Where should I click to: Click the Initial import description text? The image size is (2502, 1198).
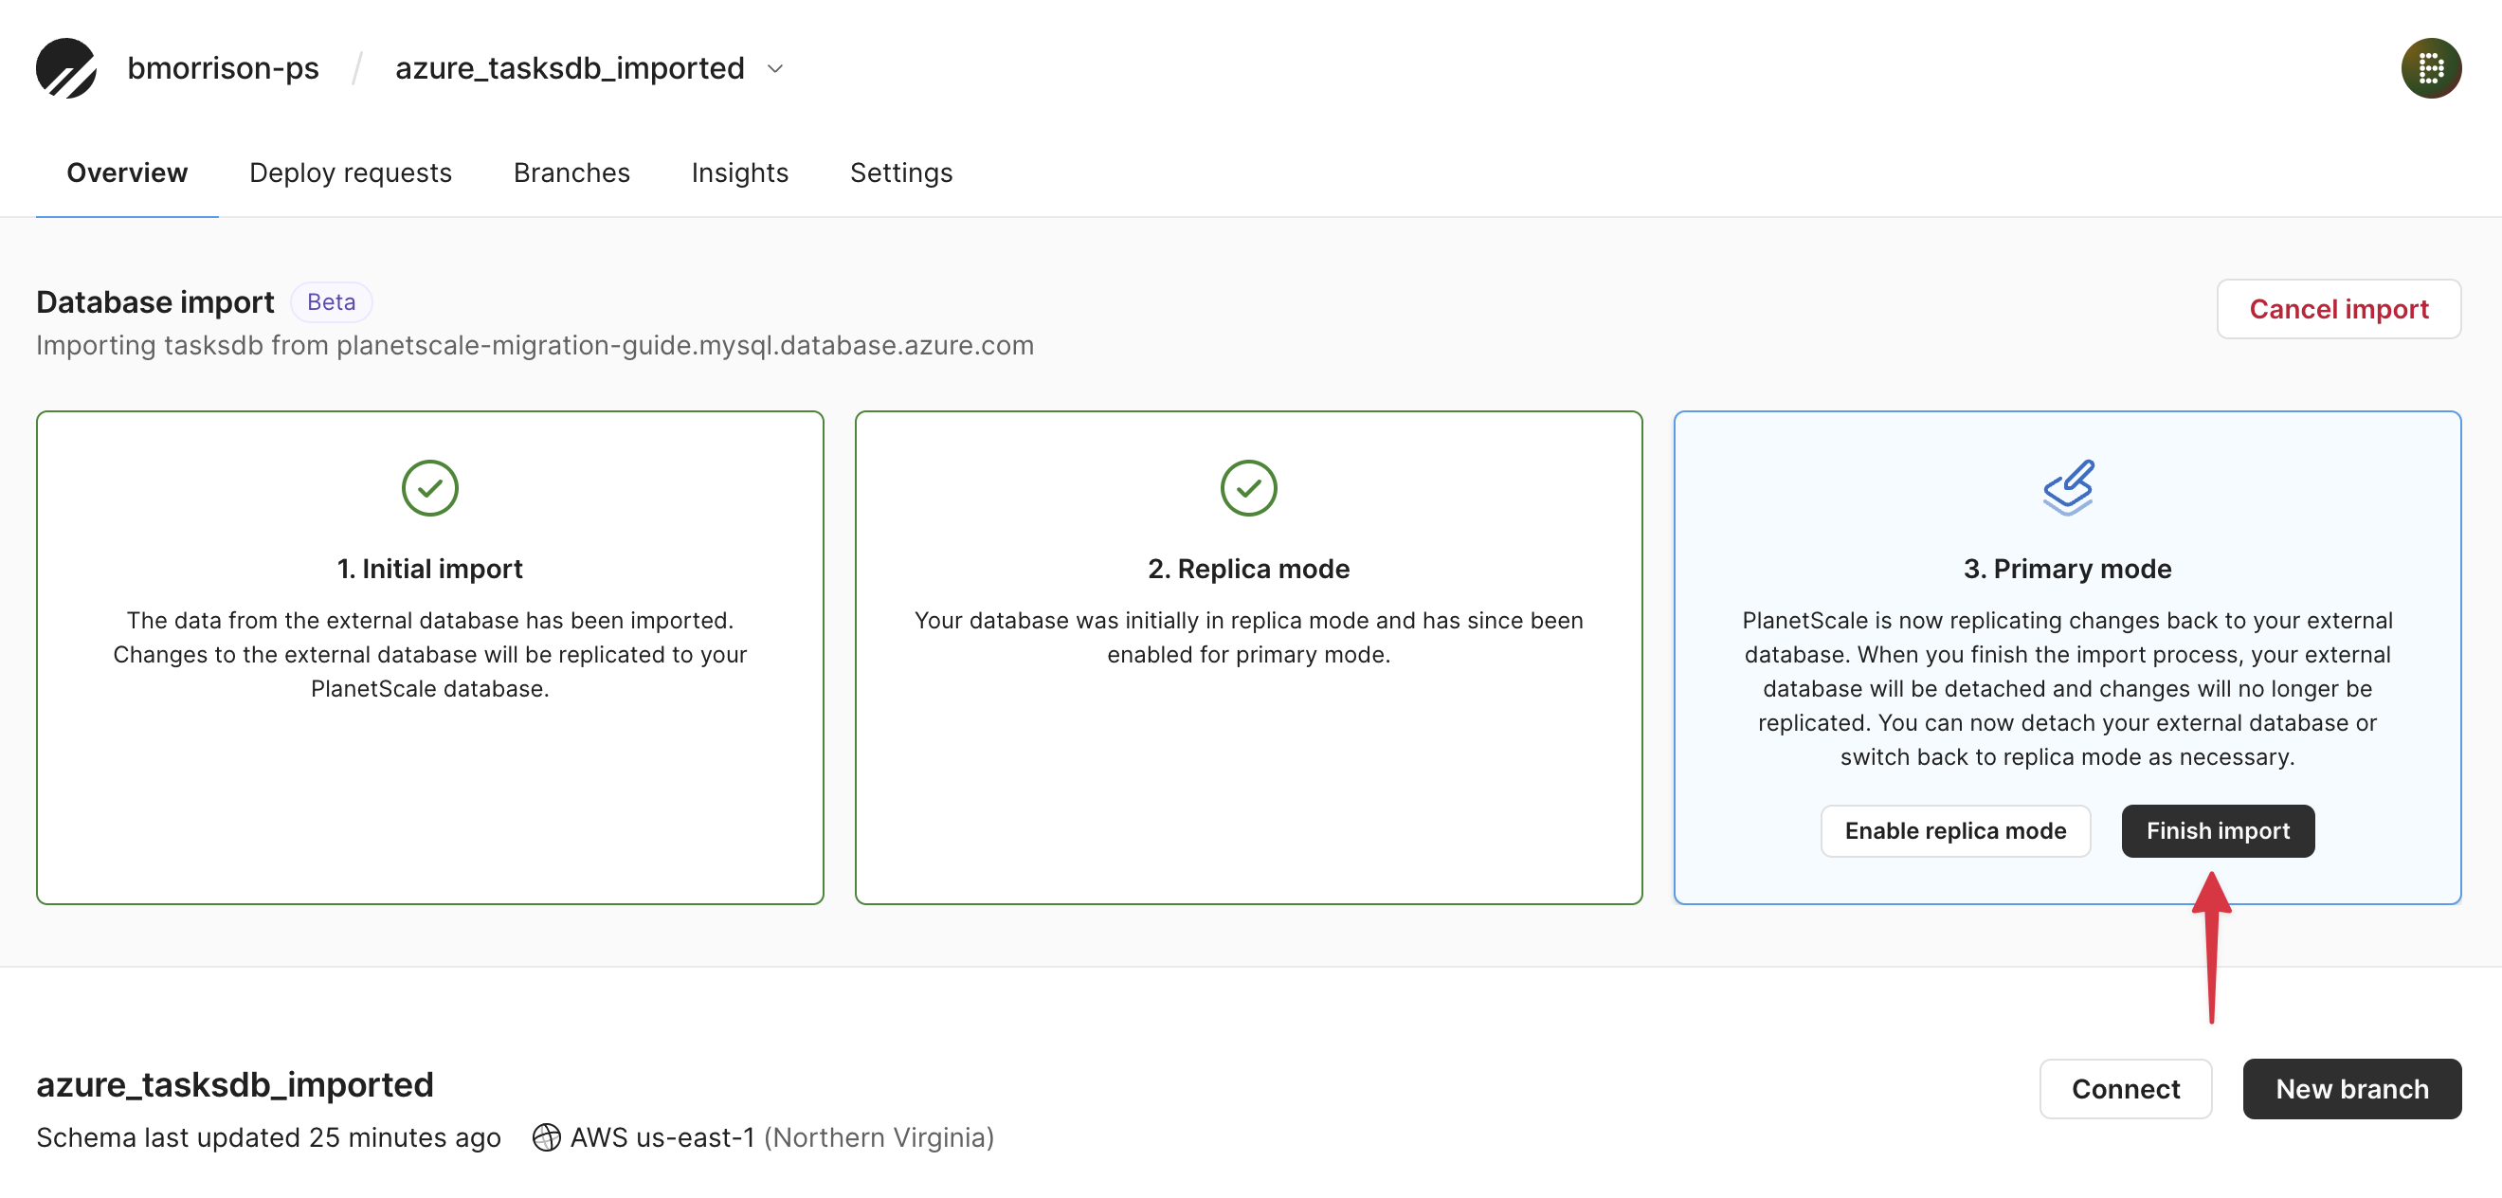429,654
